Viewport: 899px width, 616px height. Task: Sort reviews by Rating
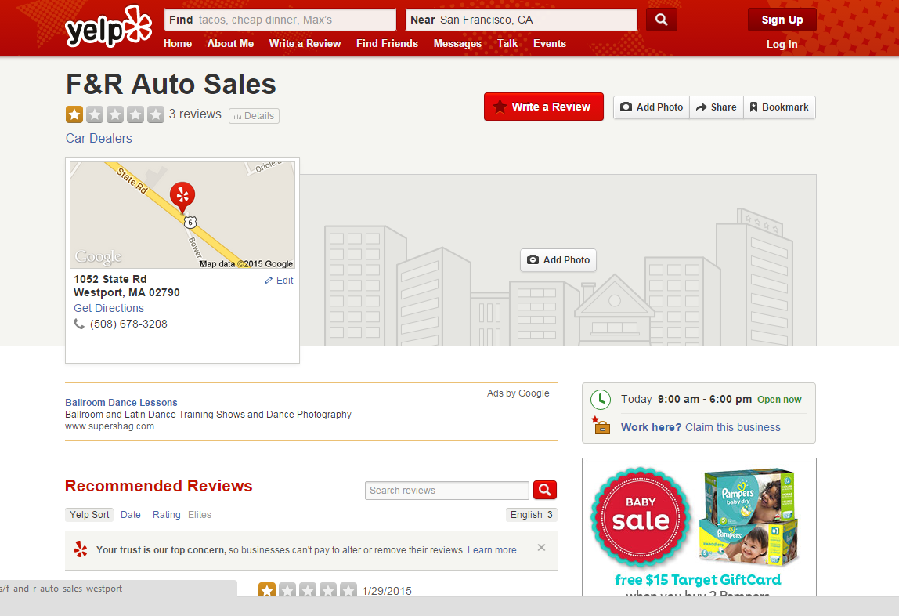coord(166,515)
